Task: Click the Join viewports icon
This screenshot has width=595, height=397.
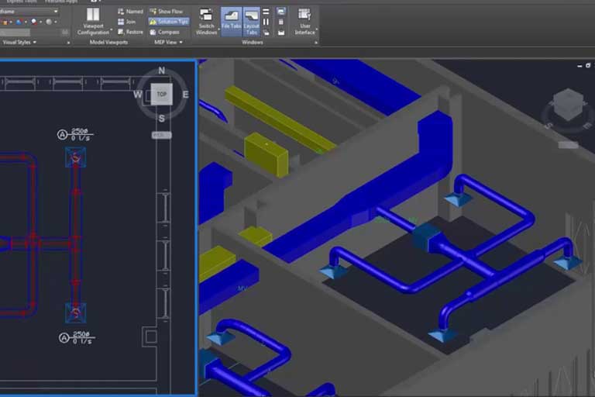Action: [x=129, y=22]
